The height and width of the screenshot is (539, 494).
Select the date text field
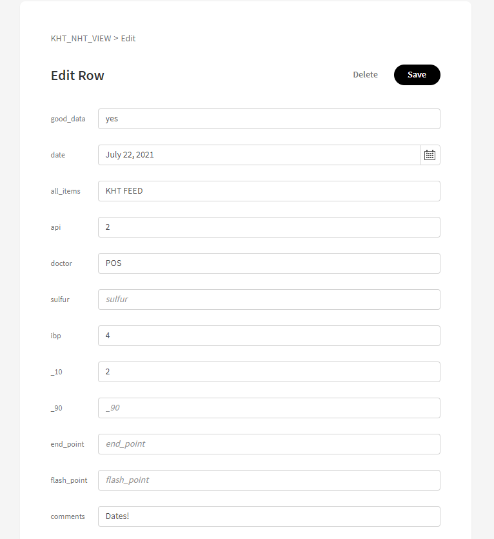pos(258,155)
